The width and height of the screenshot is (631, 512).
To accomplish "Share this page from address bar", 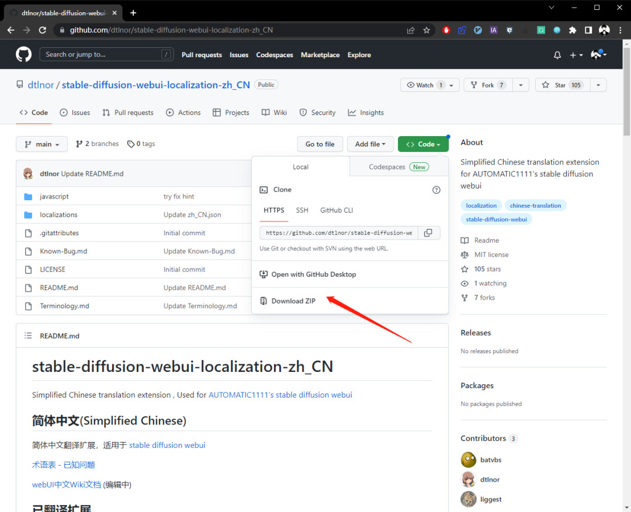I will pos(411,30).
